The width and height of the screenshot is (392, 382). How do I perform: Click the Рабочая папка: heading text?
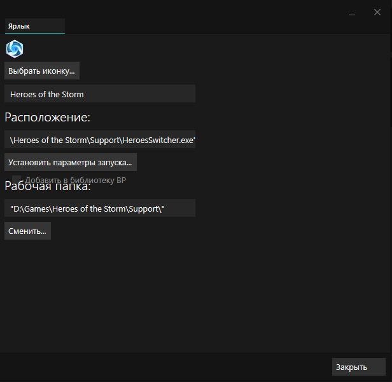48,186
